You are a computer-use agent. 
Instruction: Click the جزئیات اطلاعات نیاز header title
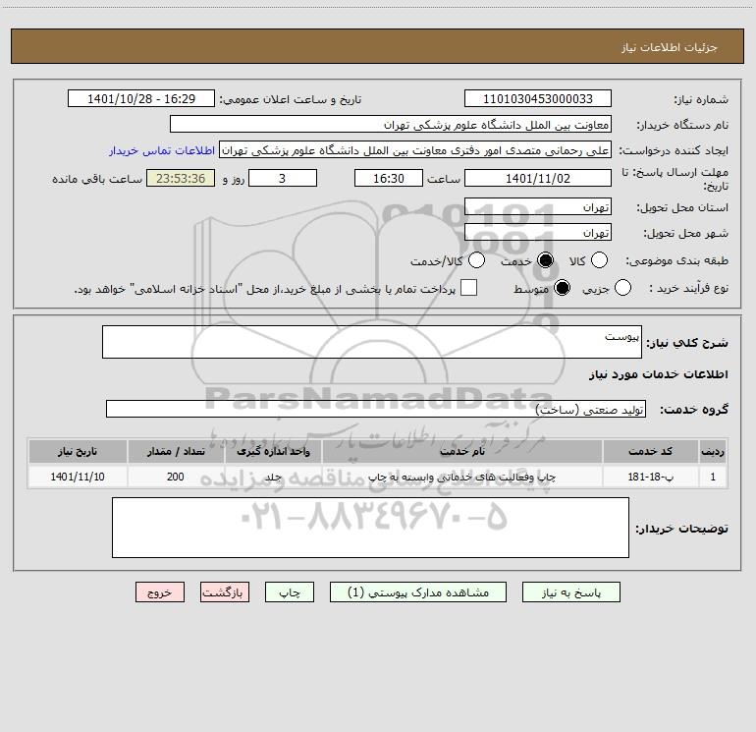click(x=670, y=47)
